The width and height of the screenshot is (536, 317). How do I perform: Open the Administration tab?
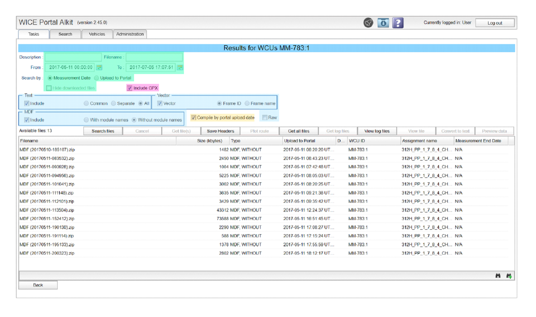tap(130, 34)
